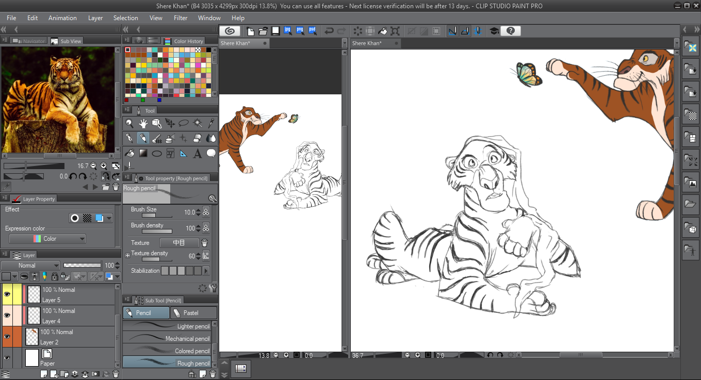The image size is (701, 380).
Task: Click the Hand move tool
Action: 143,123
